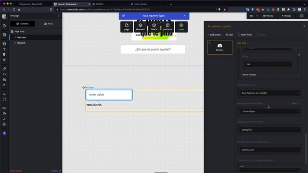Switch to the OPENAI browser tab
The image size is (308, 173).
(x=100, y=4)
